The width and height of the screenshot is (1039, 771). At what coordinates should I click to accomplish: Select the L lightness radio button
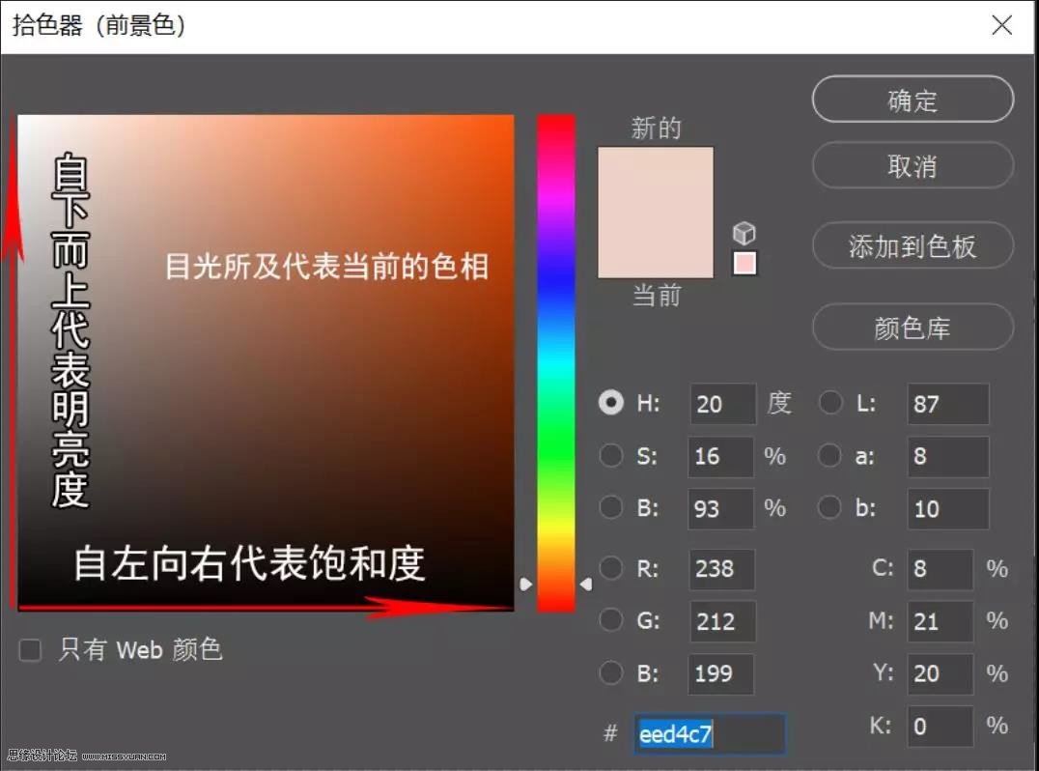(x=828, y=404)
